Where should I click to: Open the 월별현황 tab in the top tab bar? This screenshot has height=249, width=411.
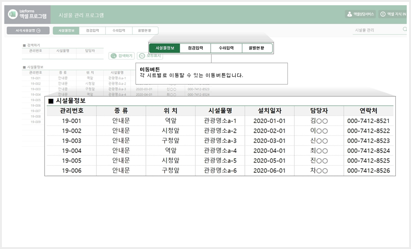tap(145, 31)
